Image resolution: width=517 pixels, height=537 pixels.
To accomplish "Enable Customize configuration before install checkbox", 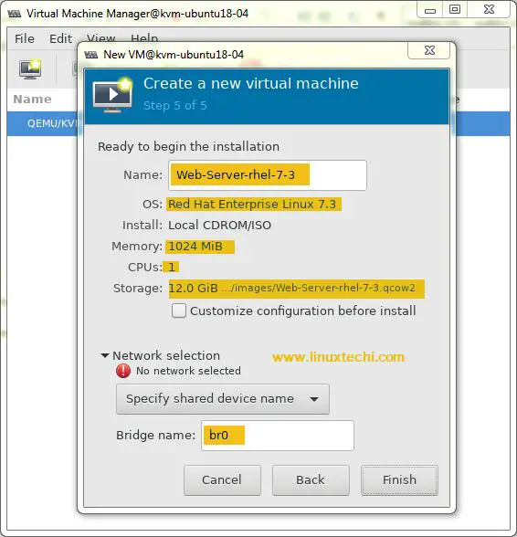I will point(179,311).
